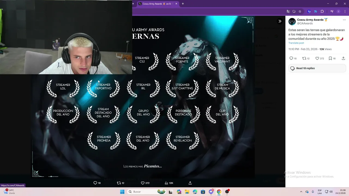349x196 pixels.
Task: Click the STREAMER VALORANT laurel
Action: click(x=222, y=61)
